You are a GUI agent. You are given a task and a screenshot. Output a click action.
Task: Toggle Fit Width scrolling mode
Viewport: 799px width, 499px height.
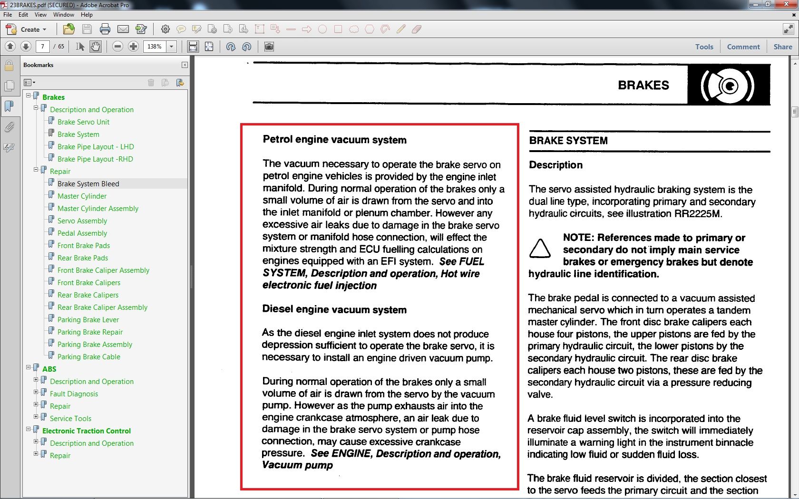pos(193,47)
